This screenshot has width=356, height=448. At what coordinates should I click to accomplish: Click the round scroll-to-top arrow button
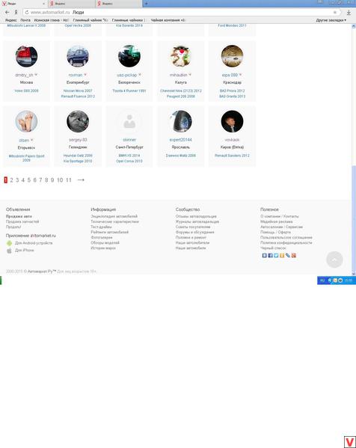(334, 260)
